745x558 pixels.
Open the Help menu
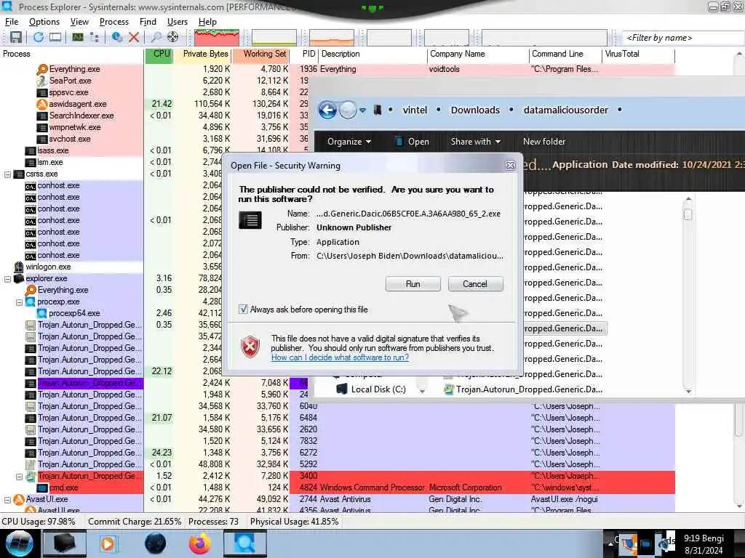(x=207, y=22)
